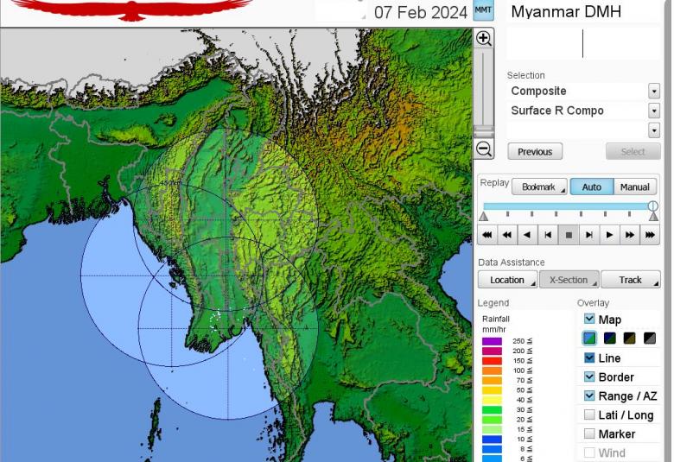Viewport: 674px width, 462px height.
Task: Switch replay mode to Manual
Action: (634, 187)
